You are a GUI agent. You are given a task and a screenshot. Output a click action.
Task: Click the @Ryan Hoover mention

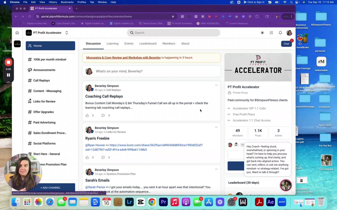95,145
